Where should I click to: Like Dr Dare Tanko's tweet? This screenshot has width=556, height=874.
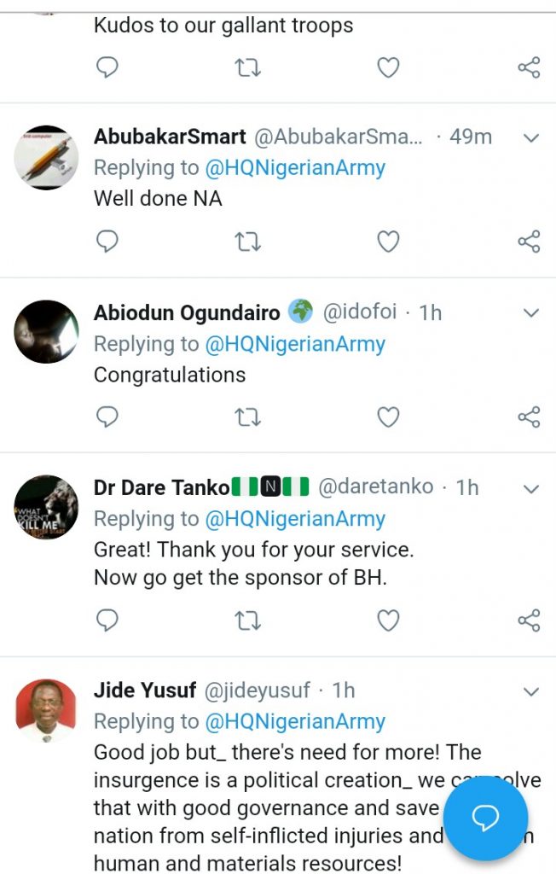(388, 621)
